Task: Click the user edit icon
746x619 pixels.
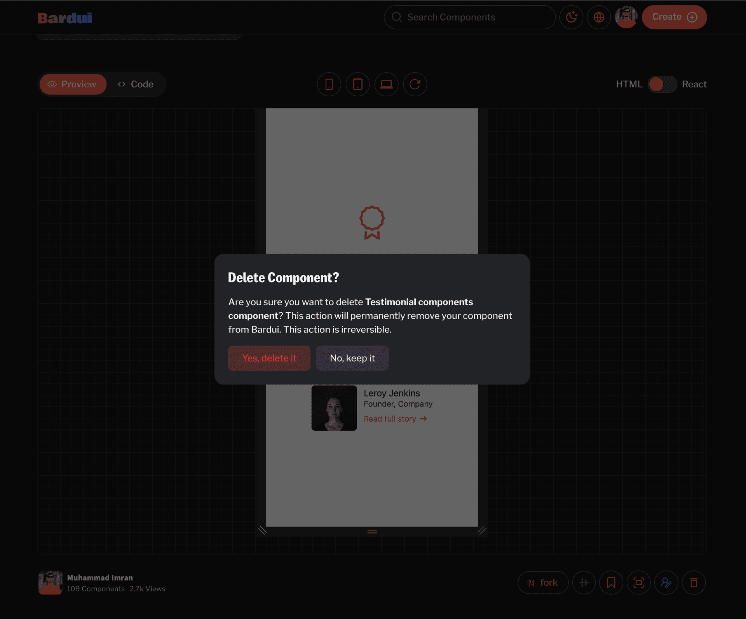Action: pos(666,582)
